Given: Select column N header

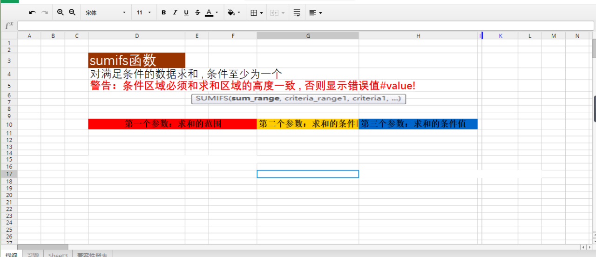Looking at the screenshot, I should [577, 36].
